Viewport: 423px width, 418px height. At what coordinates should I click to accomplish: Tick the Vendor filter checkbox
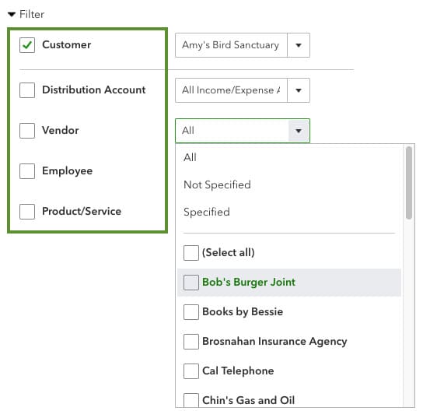(27, 131)
